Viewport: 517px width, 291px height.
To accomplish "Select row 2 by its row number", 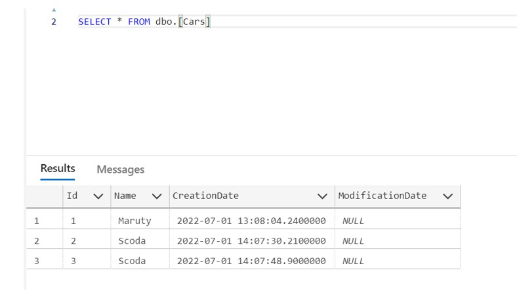I will coord(36,241).
